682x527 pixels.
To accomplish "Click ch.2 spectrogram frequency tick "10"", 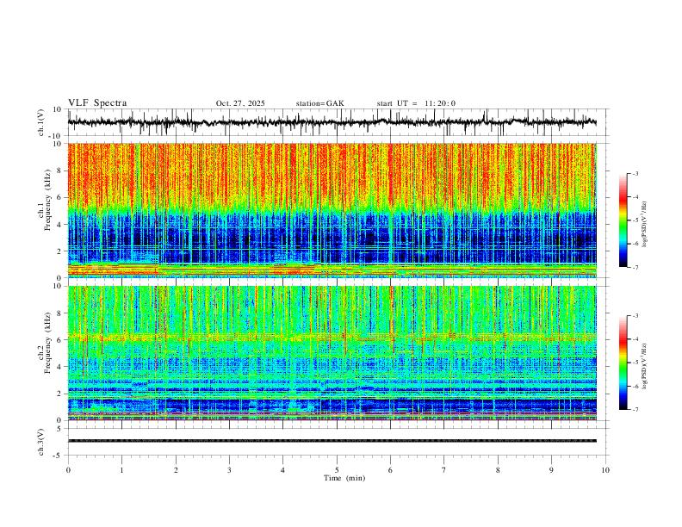I will click(59, 286).
